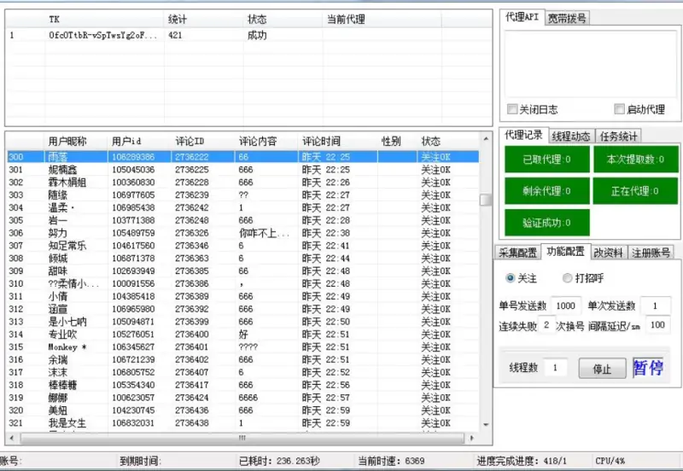Image resolution: width=683 pixels, height=471 pixels.
Task: Sort list by 评论时间 column header
Action: coord(321,141)
